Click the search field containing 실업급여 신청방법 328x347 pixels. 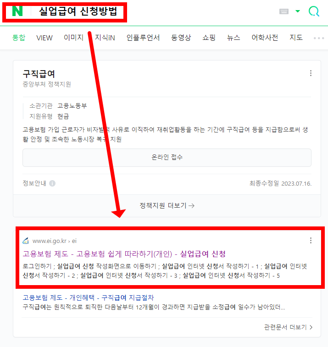78,11
